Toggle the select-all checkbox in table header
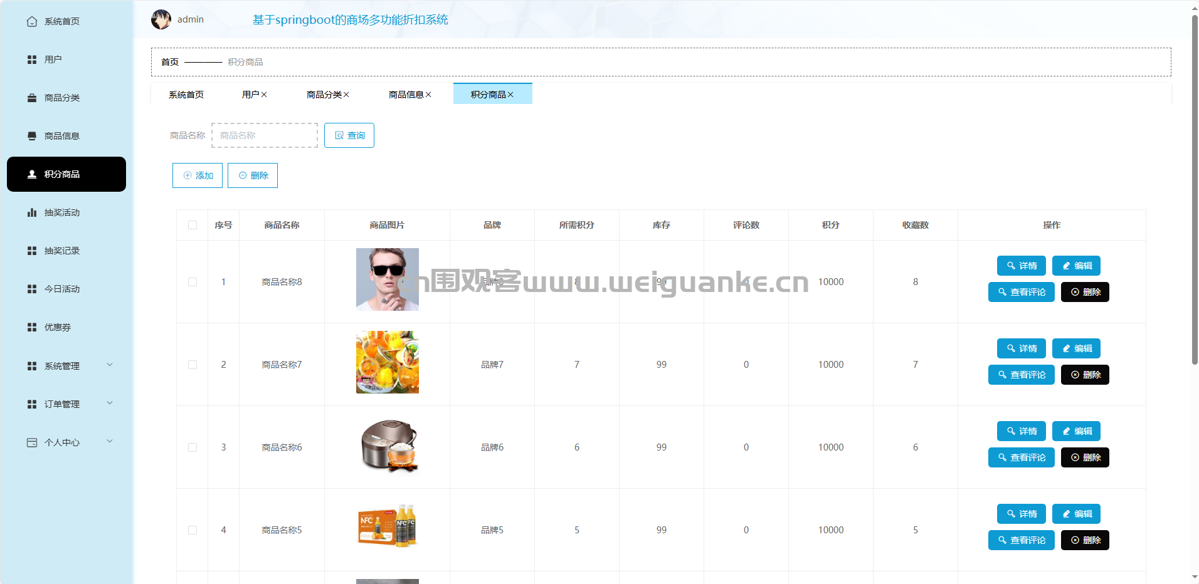Image resolution: width=1199 pixels, height=584 pixels. (193, 225)
